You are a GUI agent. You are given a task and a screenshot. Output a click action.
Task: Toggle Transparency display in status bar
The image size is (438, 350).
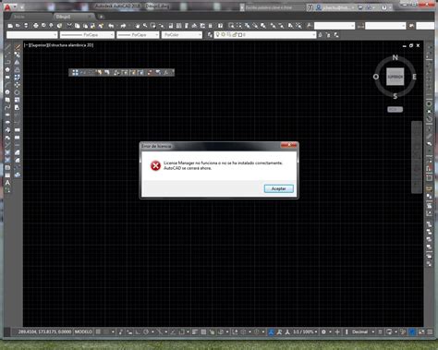(x=203, y=332)
